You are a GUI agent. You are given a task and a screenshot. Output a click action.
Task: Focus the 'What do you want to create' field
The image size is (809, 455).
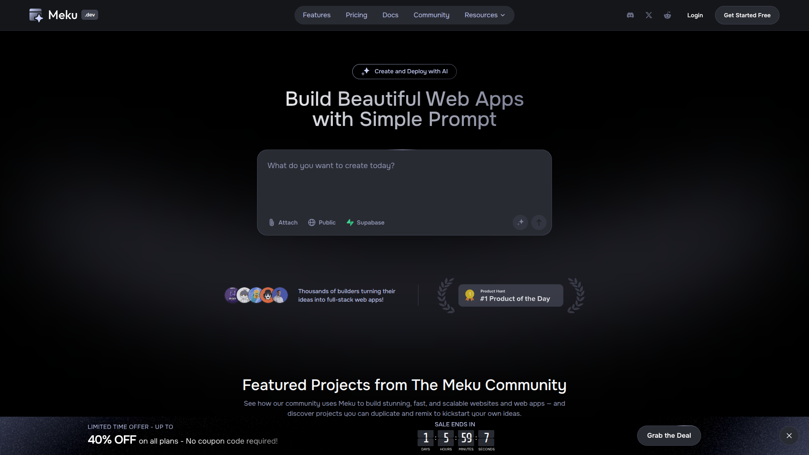404,185
